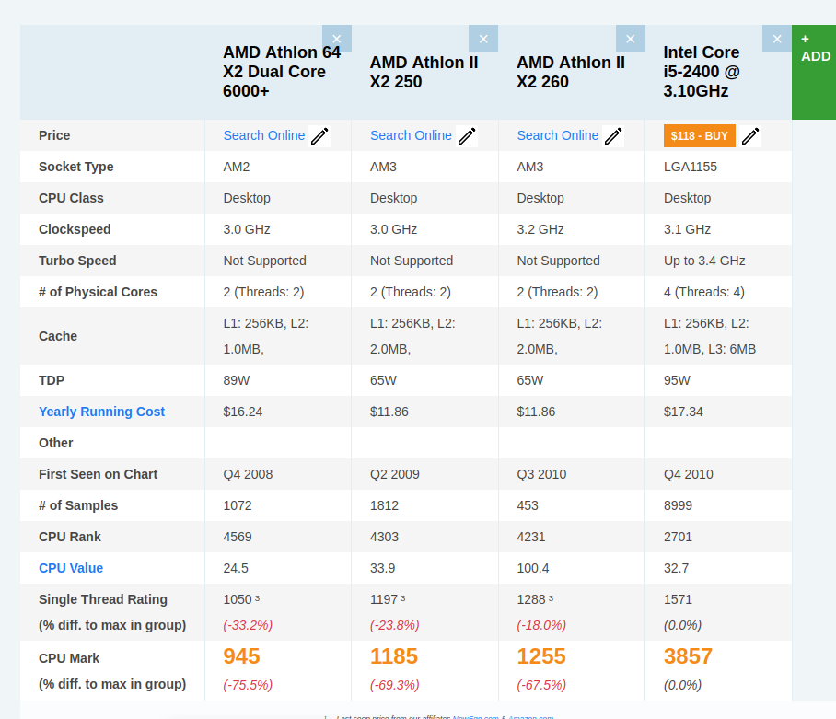Click AMD Athlon II X2 250 heading

coord(424,72)
